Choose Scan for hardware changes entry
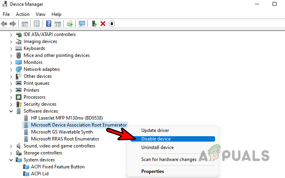This screenshot has width=285, height=178. click(169, 159)
